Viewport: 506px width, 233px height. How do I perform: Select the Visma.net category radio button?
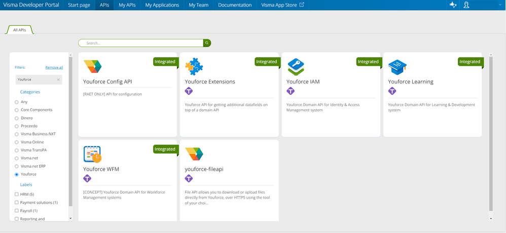pyautogui.click(x=16, y=158)
